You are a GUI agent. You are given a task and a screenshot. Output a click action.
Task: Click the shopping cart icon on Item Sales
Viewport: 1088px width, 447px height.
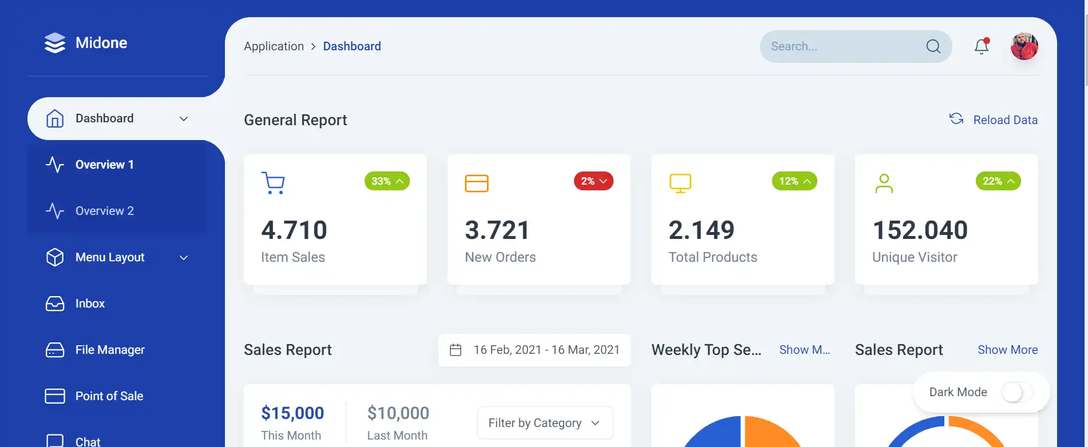pyautogui.click(x=273, y=183)
